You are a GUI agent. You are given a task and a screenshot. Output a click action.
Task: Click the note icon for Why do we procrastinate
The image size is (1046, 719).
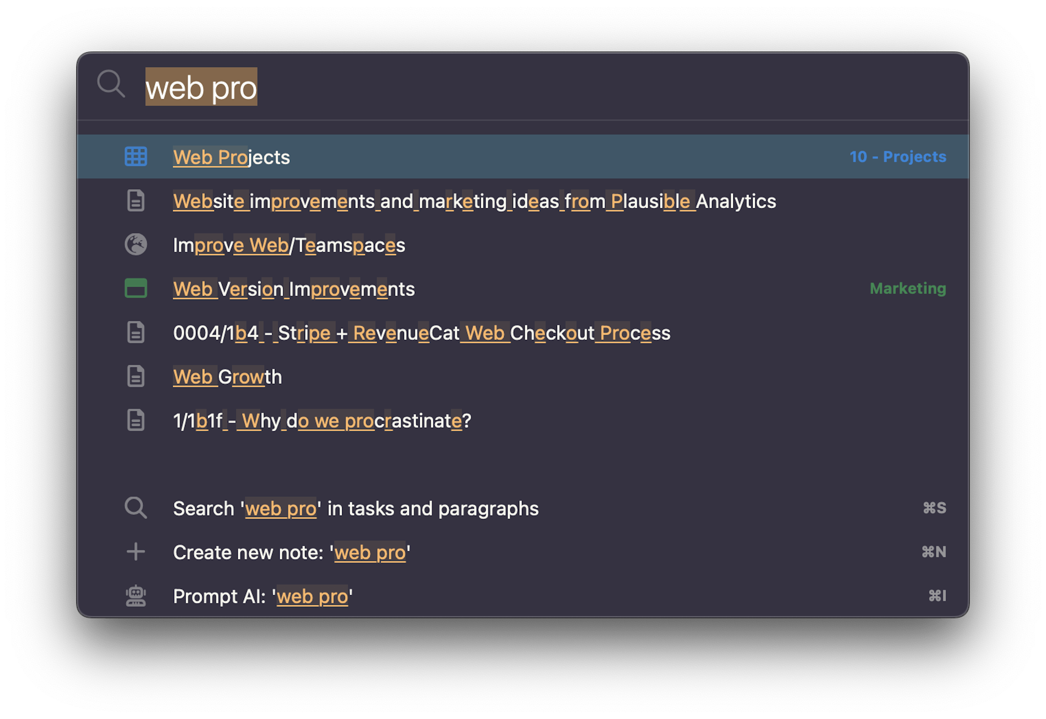(x=136, y=420)
